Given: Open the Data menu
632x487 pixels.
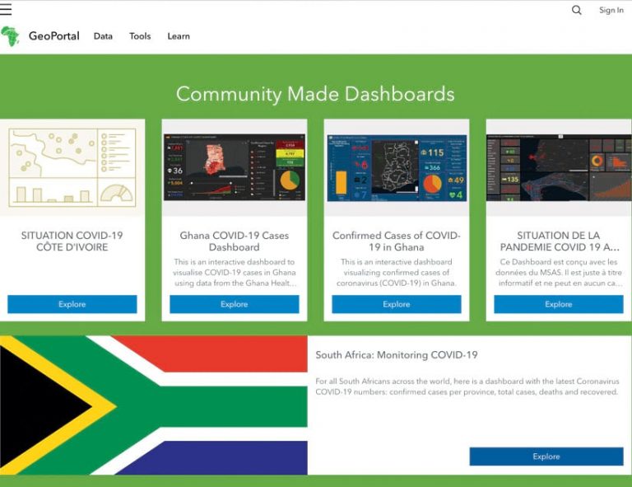Looking at the screenshot, I should 103,36.
